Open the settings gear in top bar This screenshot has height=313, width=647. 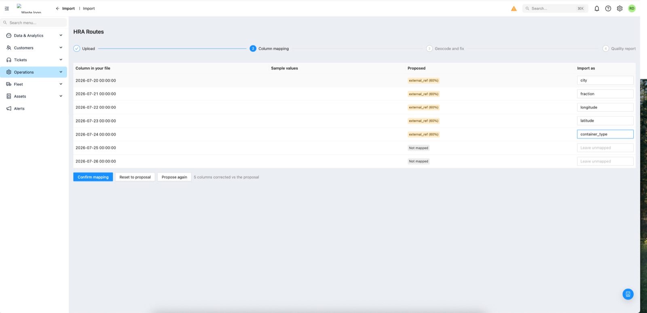(x=620, y=9)
